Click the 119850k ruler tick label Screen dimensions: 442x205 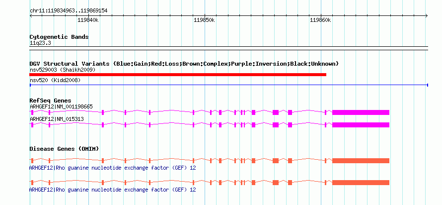click(204, 20)
